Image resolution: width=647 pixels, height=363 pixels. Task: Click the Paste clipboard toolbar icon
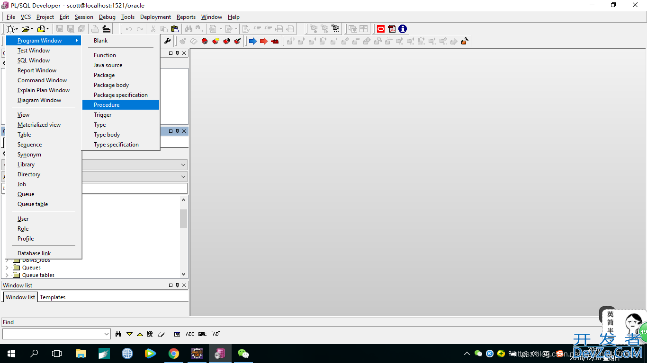(x=174, y=29)
